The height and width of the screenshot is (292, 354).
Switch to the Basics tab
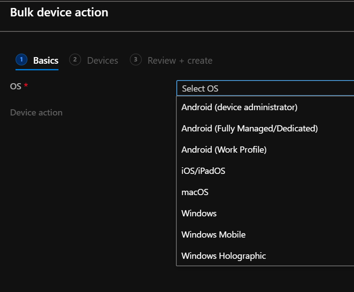46,61
